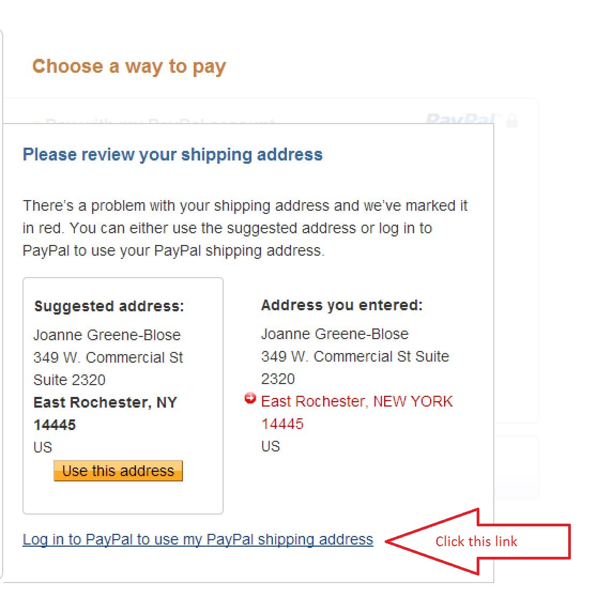Image resolution: width=596 pixels, height=613 pixels.
Task: Click "Suite 2320" in the suggested address
Action: [69, 380]
